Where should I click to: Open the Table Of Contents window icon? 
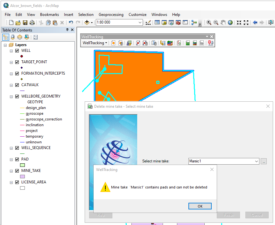point(157,23)
